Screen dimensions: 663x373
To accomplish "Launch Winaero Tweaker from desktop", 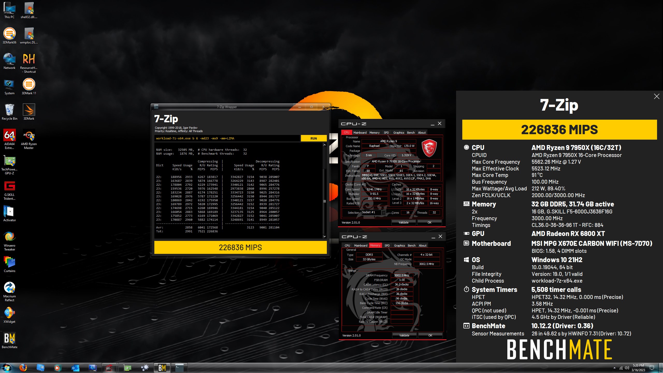I will coord(9,241).
